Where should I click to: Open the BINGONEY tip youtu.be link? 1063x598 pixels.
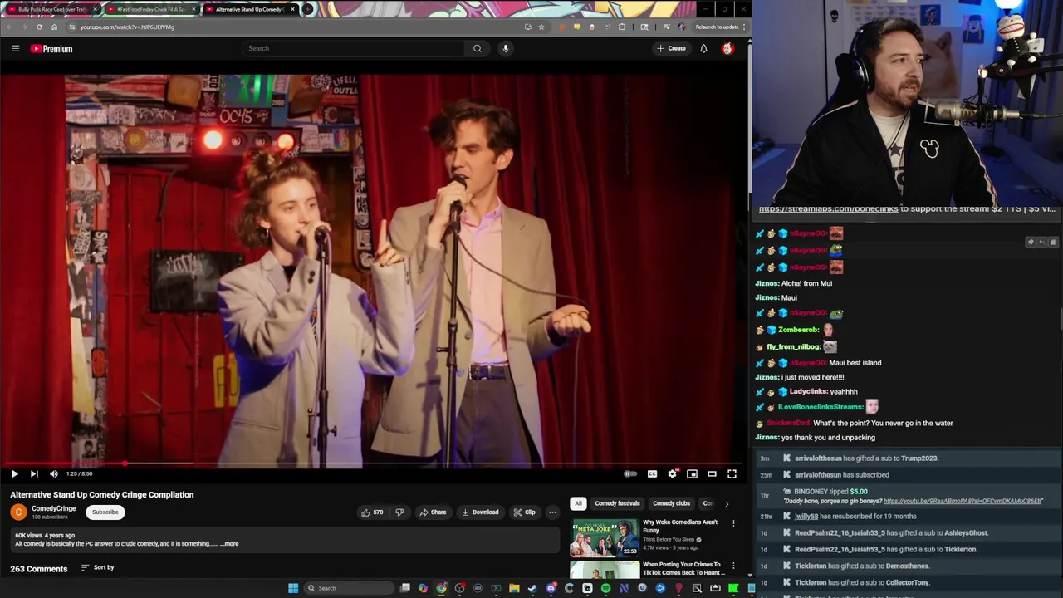point(963,501)
